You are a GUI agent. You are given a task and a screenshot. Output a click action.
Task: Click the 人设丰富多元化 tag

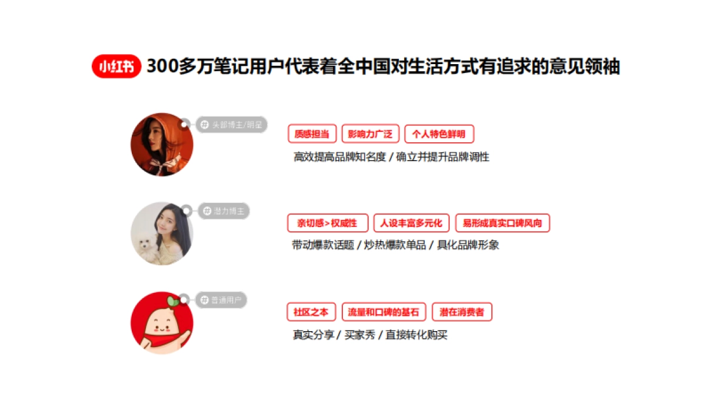point(411,223)
